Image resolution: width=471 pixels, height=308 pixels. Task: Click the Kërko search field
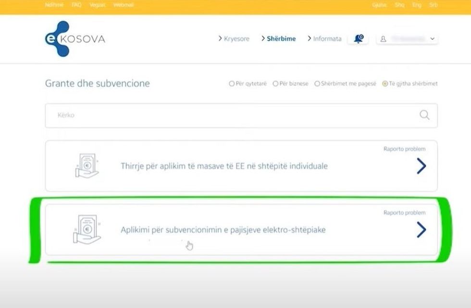click(x=231, y=115)
